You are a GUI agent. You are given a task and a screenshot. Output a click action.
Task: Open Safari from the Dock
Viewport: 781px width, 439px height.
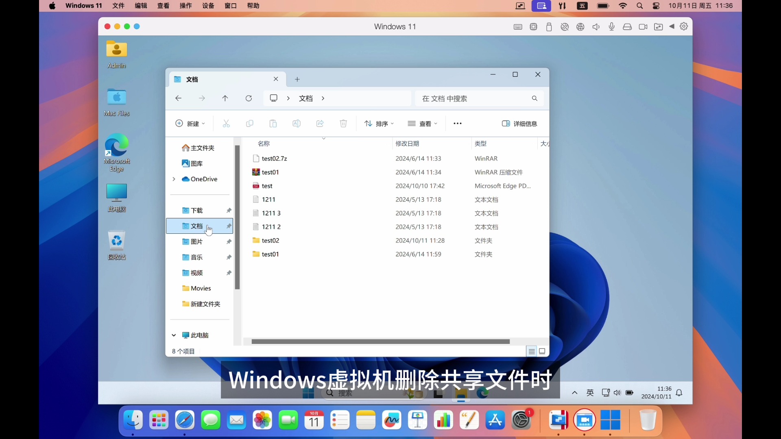pos(185,420)
